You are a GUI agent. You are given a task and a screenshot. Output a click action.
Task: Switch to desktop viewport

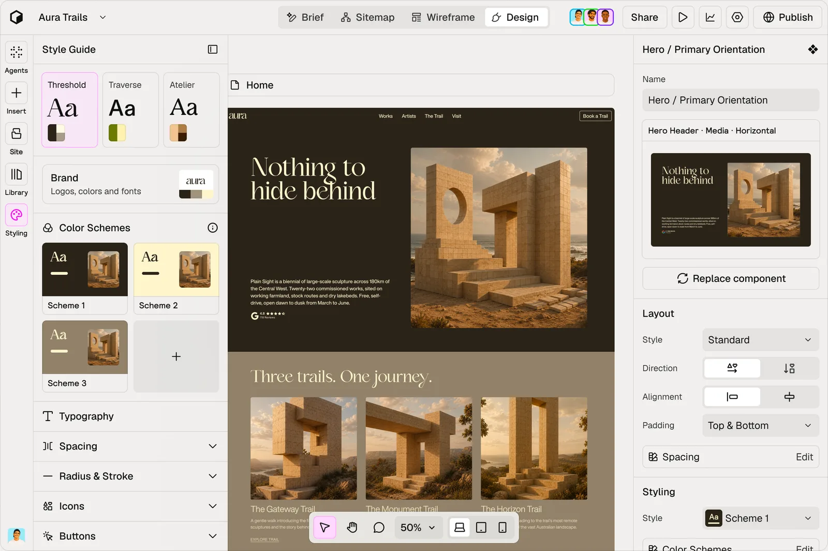coord(460,527)
